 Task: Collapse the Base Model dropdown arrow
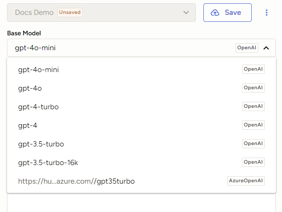coord(266,48)
